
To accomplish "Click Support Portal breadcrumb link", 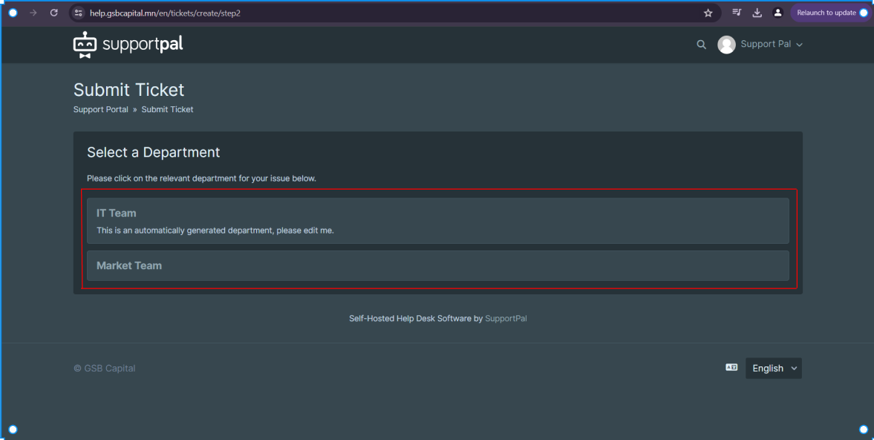I will 101,109.
